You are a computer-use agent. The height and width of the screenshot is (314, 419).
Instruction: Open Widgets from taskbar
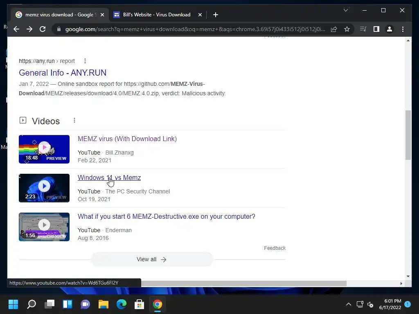(x=68, y=304)
